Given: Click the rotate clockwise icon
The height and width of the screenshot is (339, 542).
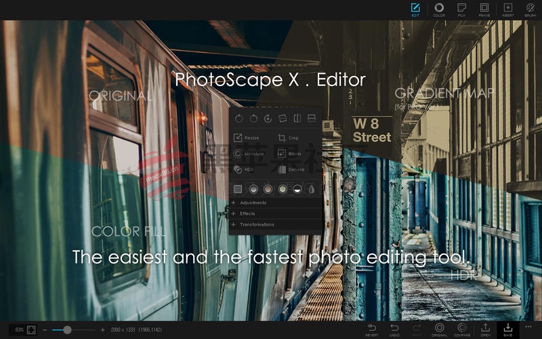Looking at the screenshot, I should coord(253,119).
